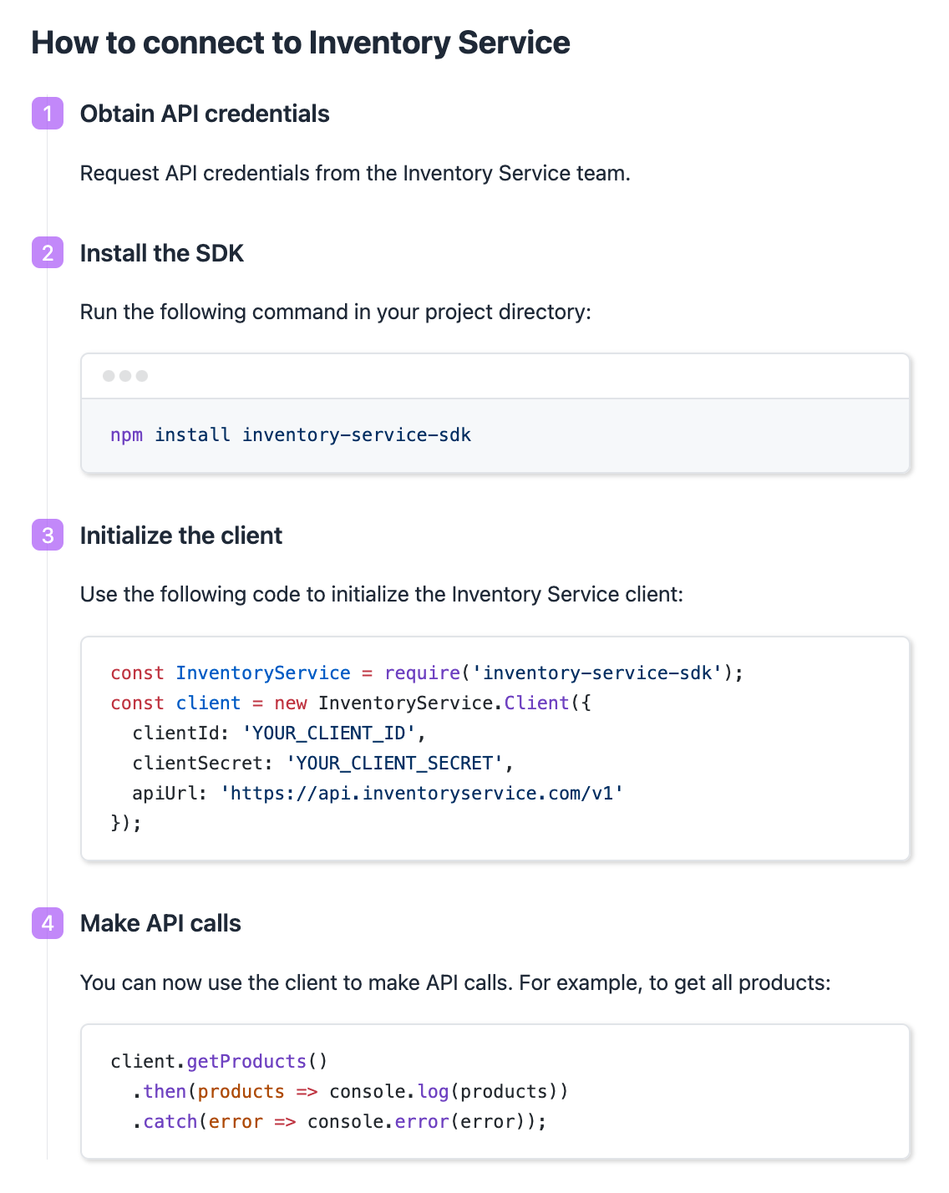The image size is (949, 1193).
Task: Click the step 2 number badge
Action: click(x=48, y=253)
